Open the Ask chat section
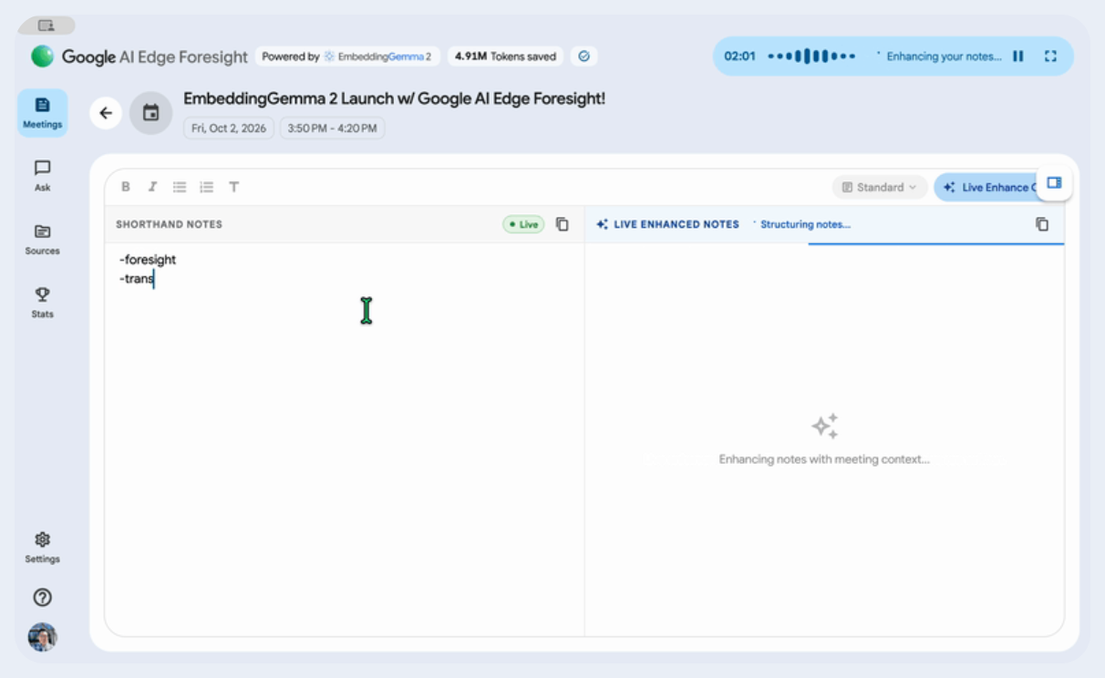This screenshot has height=678, width=1105. pyautogui.click(x=42, y=176)
